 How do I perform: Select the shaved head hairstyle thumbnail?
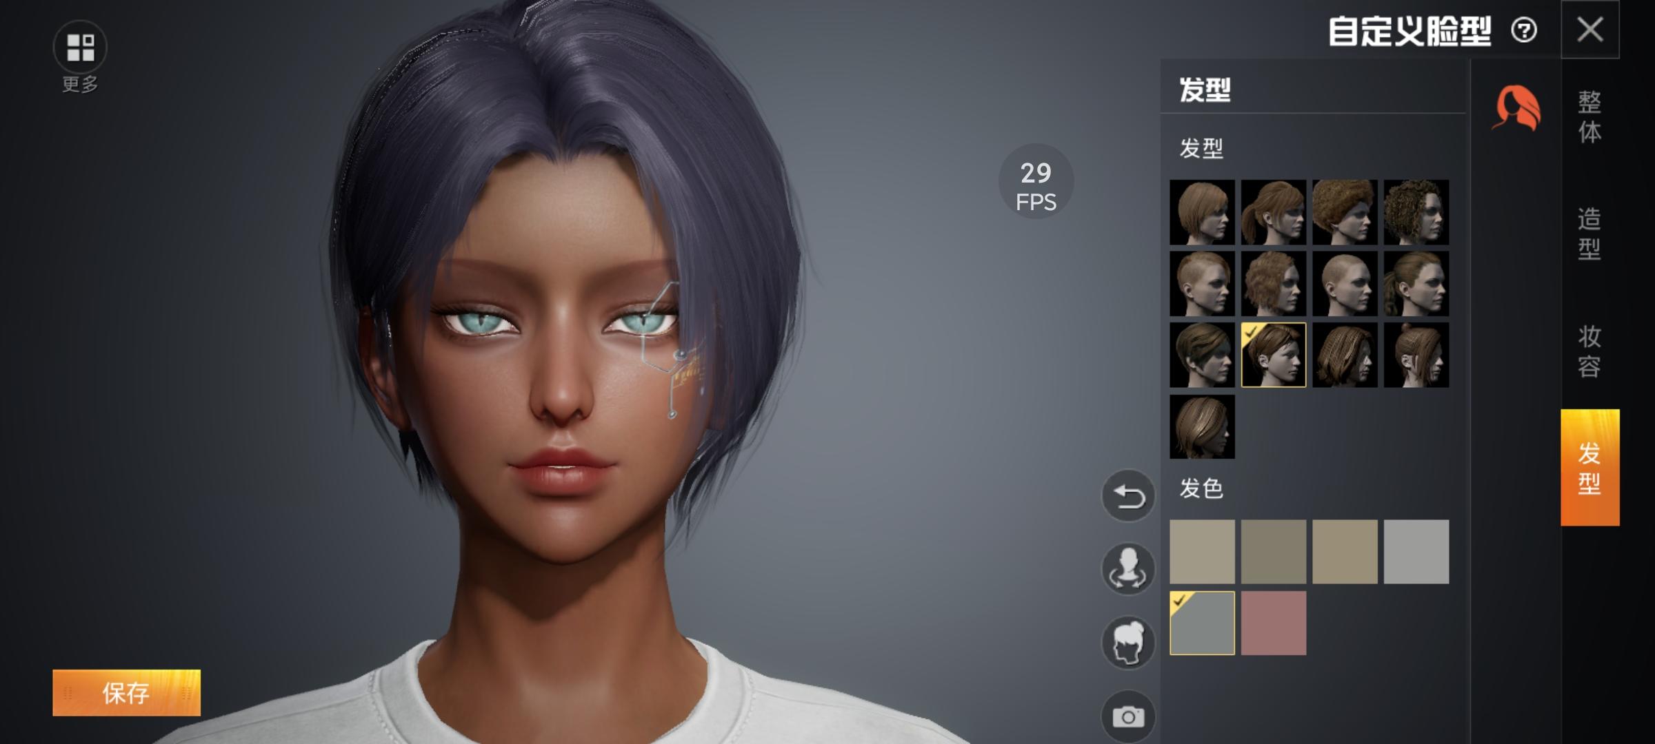[1345, 284]
